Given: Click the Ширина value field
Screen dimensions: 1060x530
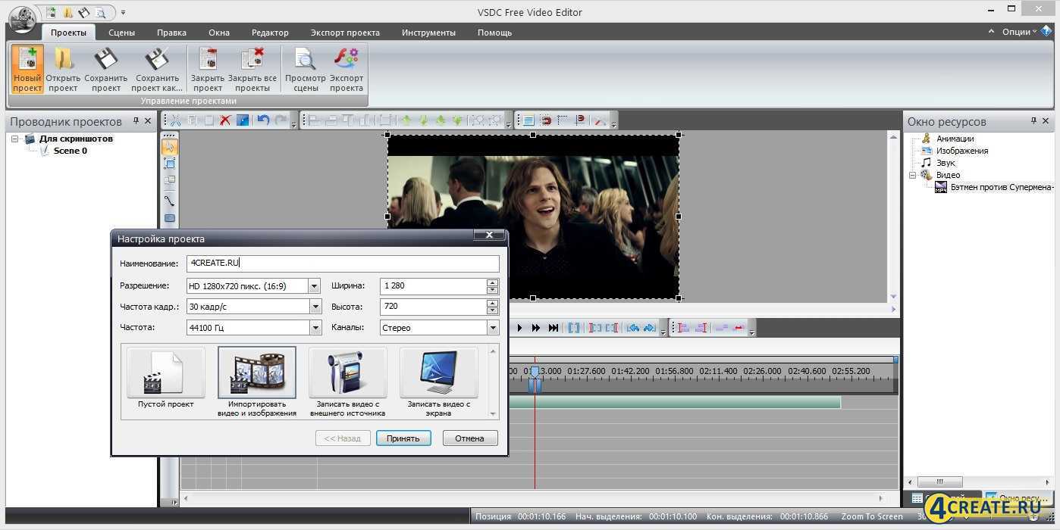Looking at the screenshot, I should click(x=433, y=286).
